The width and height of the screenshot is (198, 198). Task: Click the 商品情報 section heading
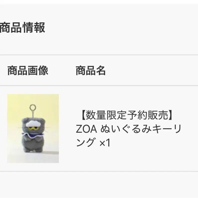22,28
